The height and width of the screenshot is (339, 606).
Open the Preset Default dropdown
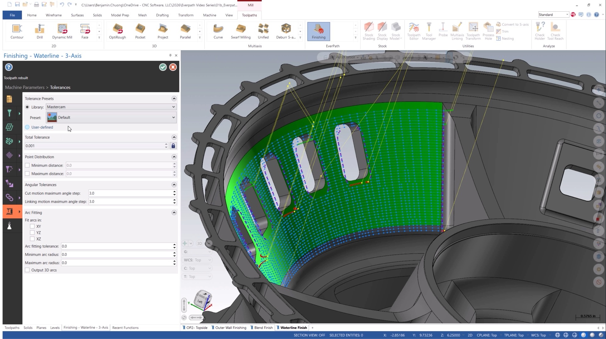111,117
